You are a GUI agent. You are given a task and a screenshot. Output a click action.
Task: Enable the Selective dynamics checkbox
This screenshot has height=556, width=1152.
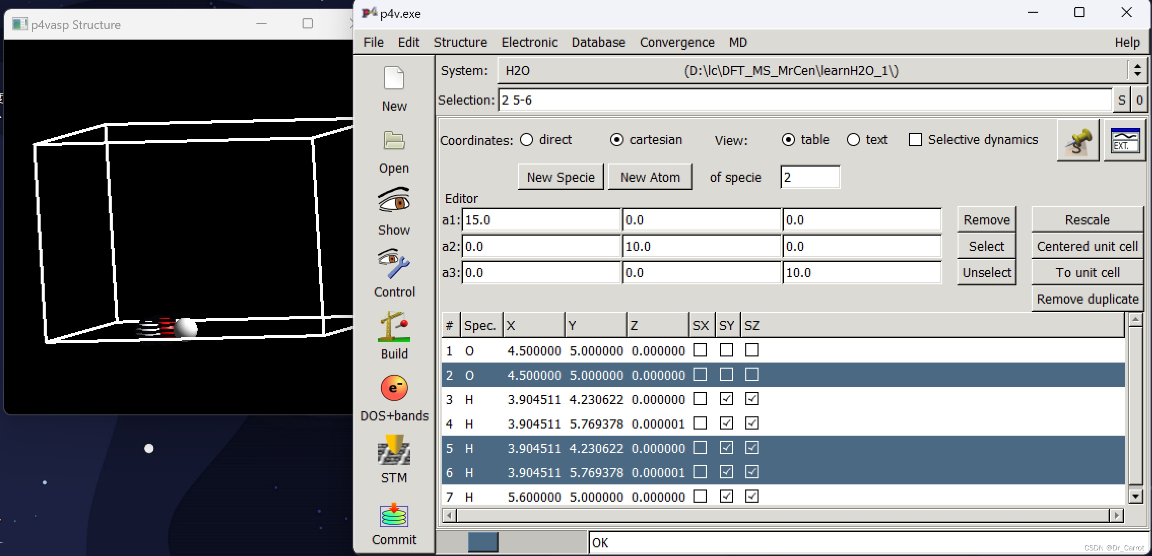tap(915, 140)
